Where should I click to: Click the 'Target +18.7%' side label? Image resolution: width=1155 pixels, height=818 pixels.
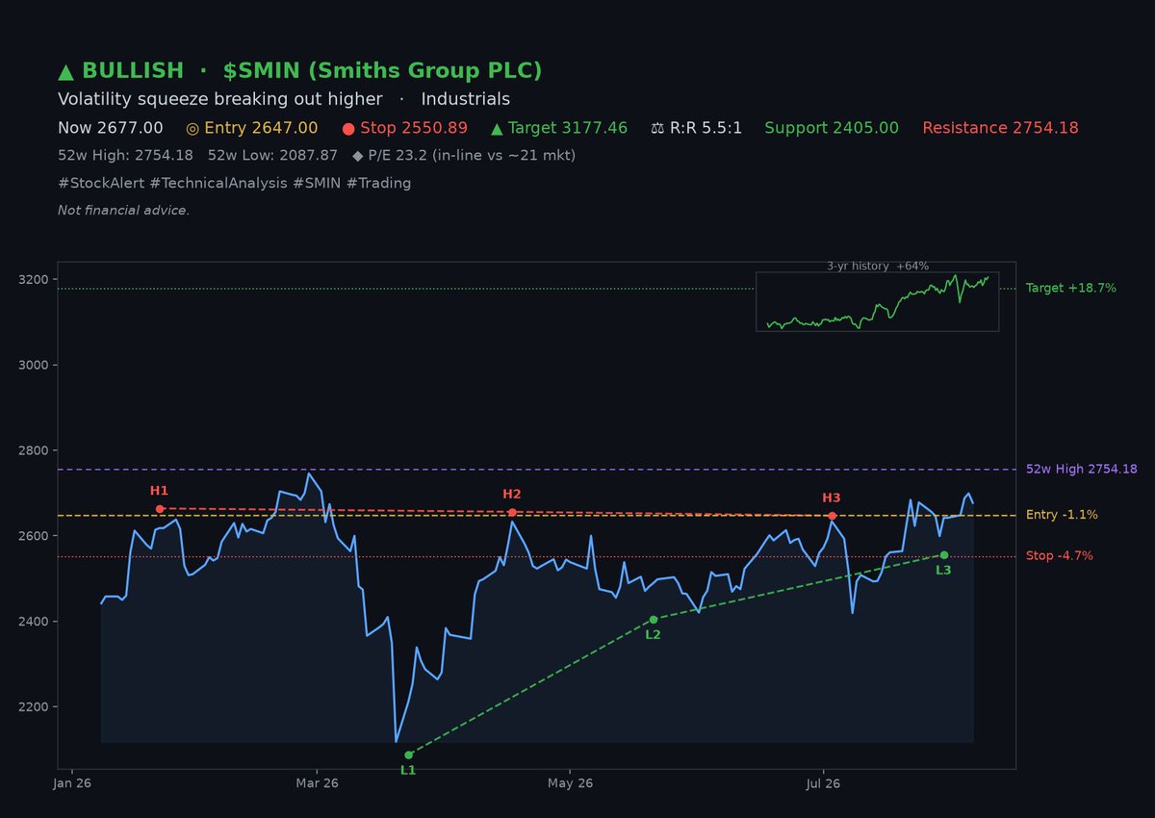click(x=1070, y=288)
